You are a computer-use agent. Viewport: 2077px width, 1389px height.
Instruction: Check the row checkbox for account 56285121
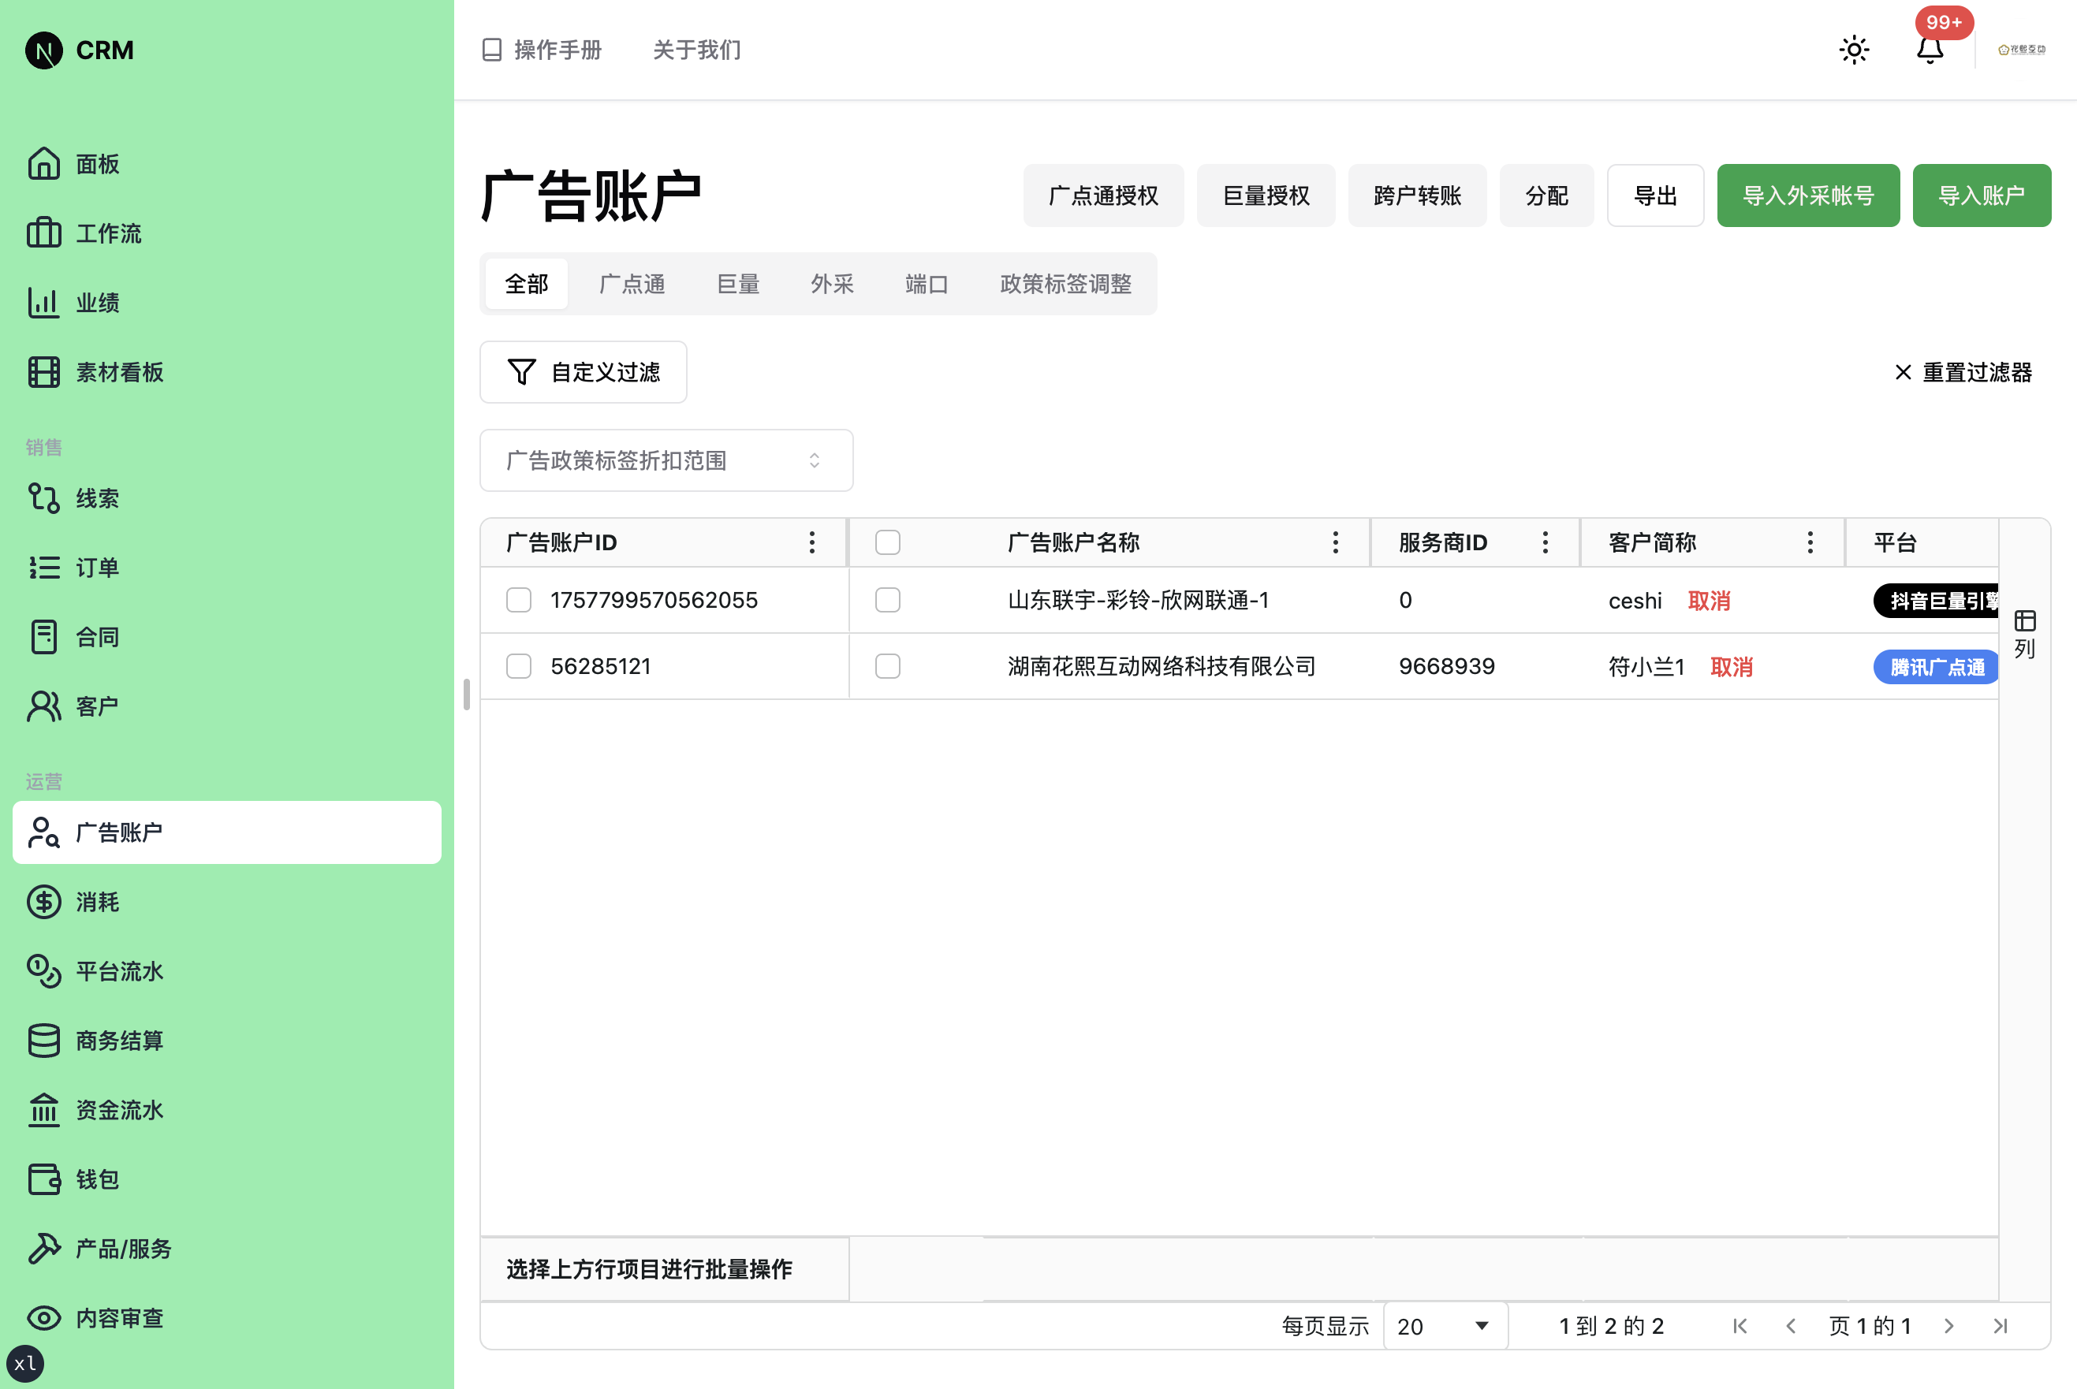(x=518, y=665)
